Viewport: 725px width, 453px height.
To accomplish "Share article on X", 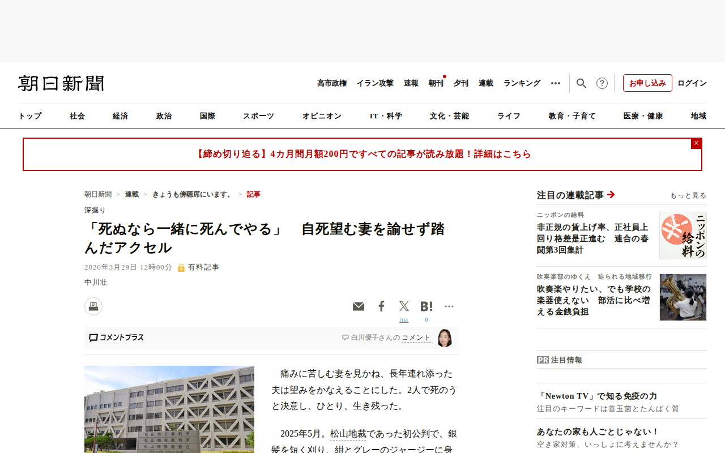I will 404,306.
